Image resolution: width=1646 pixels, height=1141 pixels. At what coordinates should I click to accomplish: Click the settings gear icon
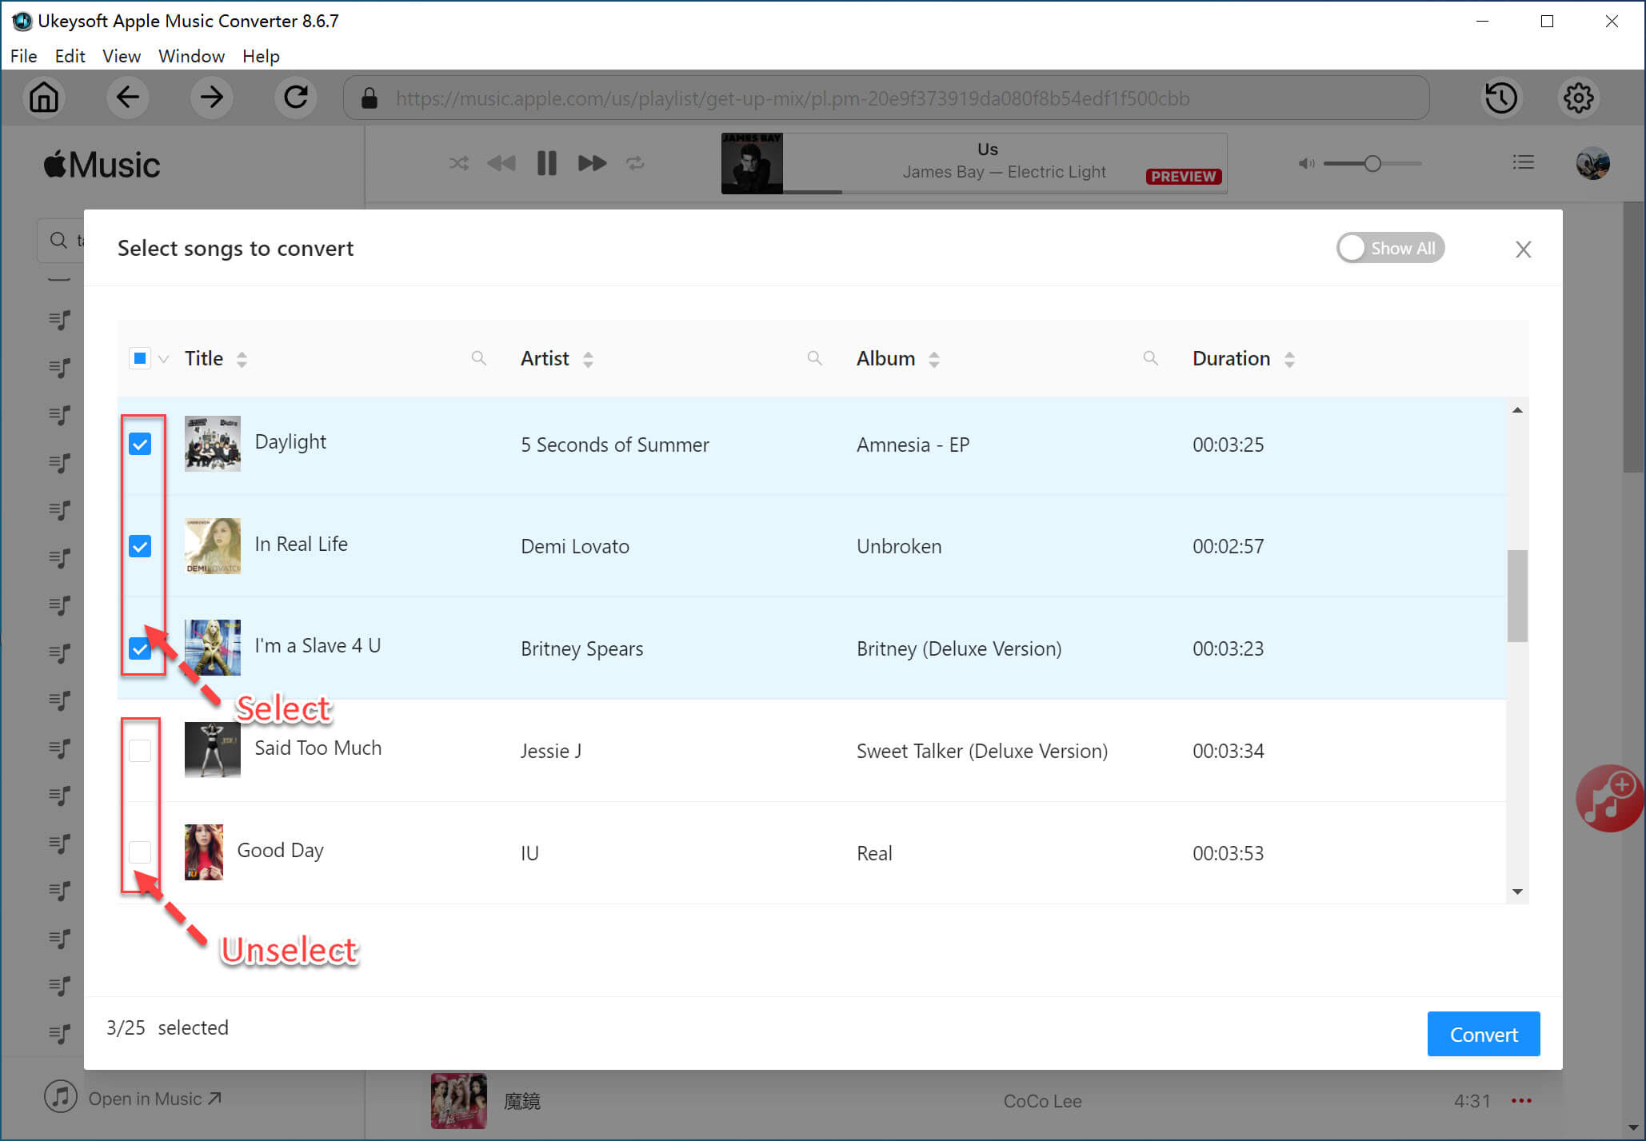pyautogui.click(x=1579, y=98)
